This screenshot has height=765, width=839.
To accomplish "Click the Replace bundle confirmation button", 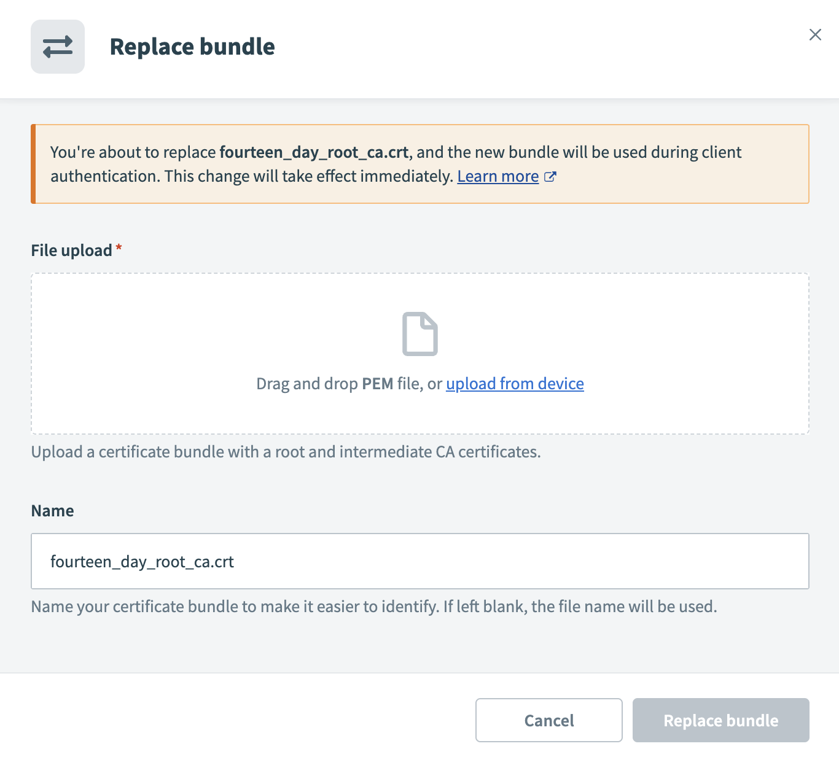I will (x=720, y=720).
